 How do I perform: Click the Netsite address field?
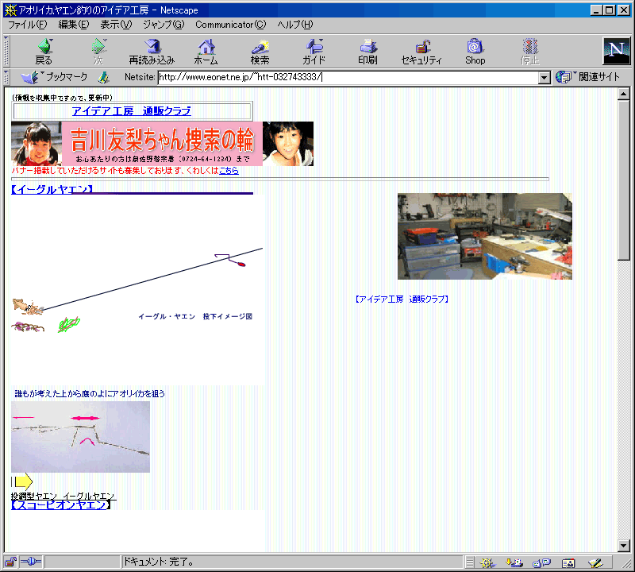point(348,77)
